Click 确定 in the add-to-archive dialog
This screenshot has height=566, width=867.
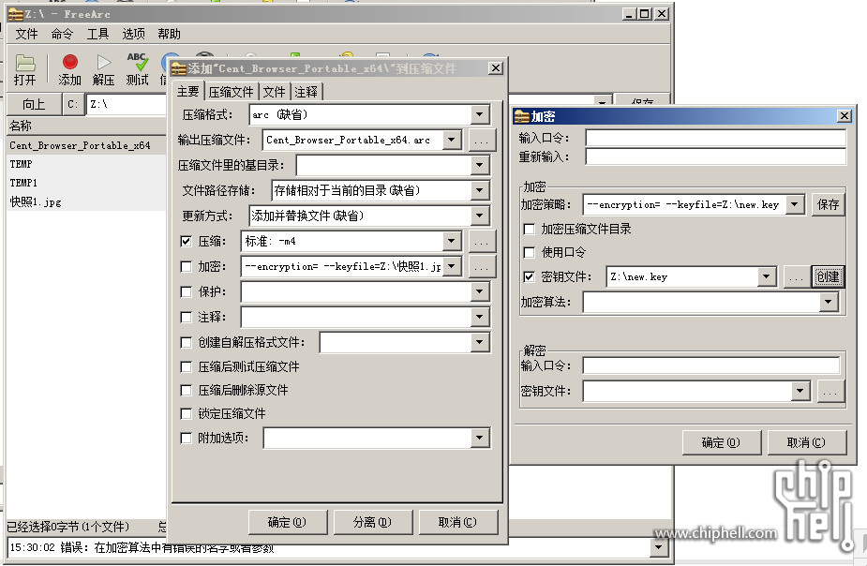(x=288, y=522)
